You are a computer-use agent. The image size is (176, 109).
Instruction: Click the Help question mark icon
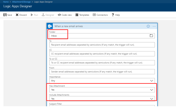point(113,15)
